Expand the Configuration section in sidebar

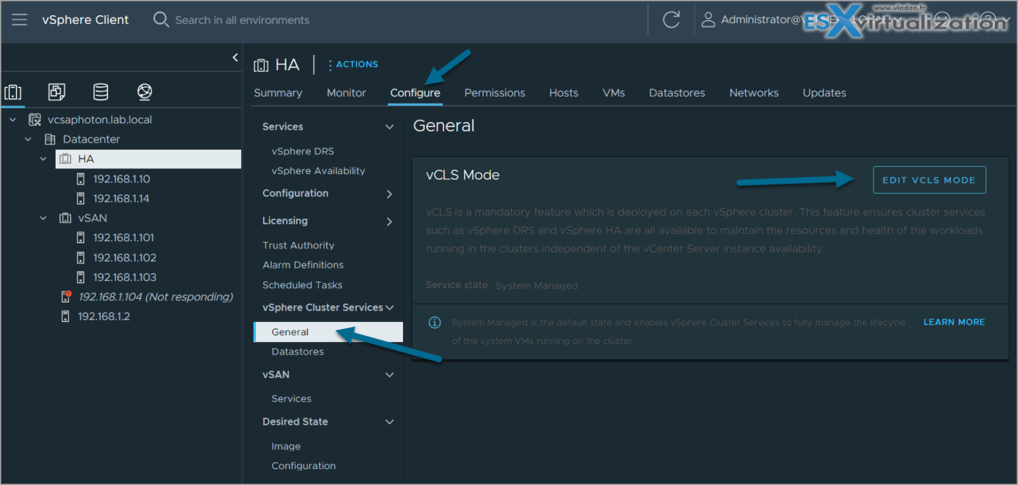(x=389, y=193)
